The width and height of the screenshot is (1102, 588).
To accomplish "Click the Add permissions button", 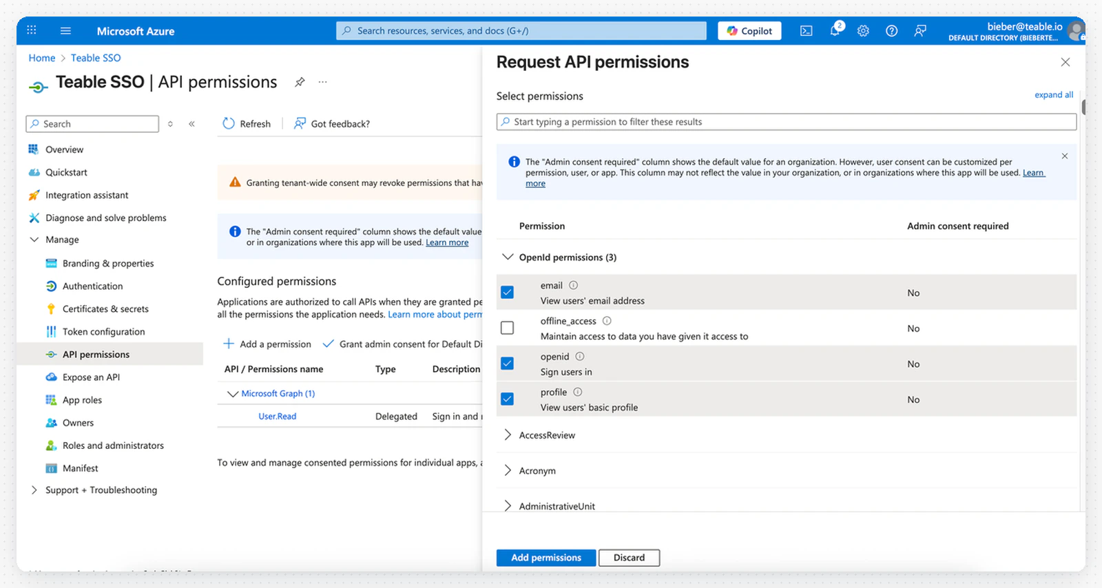I will 546,558.
